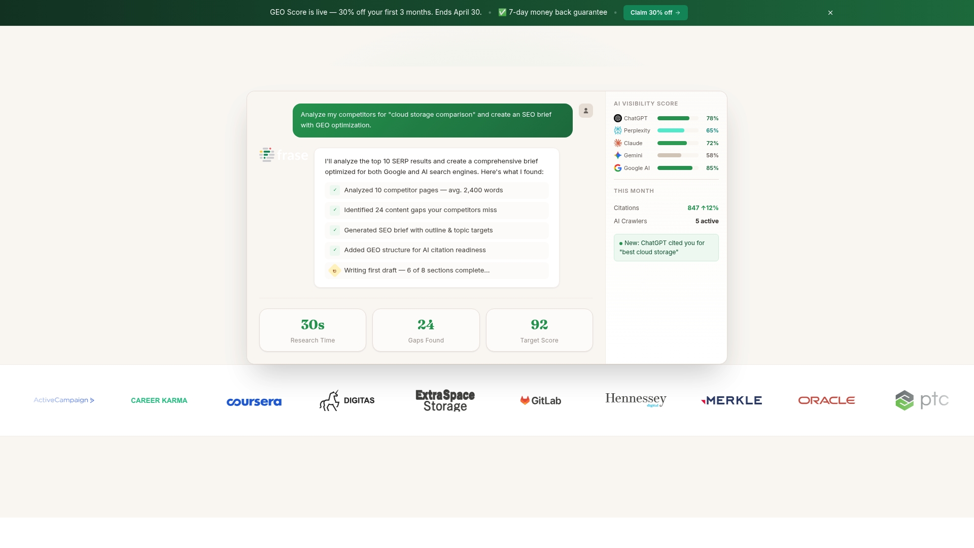Image resolution: width=974 pixels, height=548 pixels.
Task: Click the spinning draft progress icon
Action: (334, 270)
